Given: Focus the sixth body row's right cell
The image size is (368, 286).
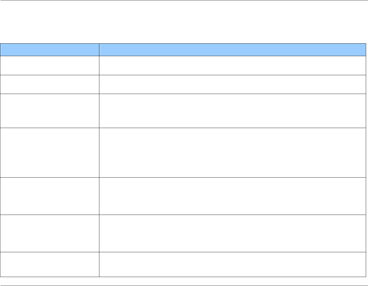Looking at the screenshot, I should (x=232, y=233).
